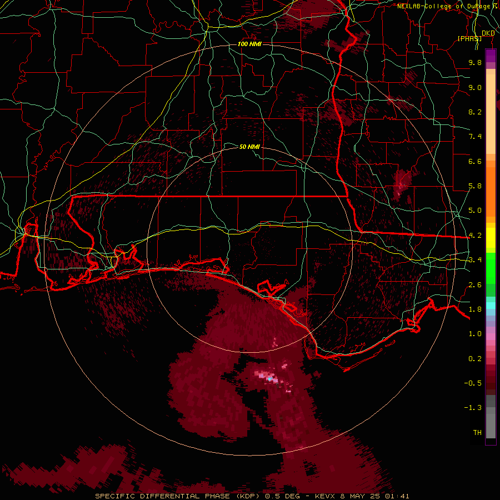Click the KEVX radar site identifier in the caption
Screen dimensions: 500x500
click(x=324, y=496)
